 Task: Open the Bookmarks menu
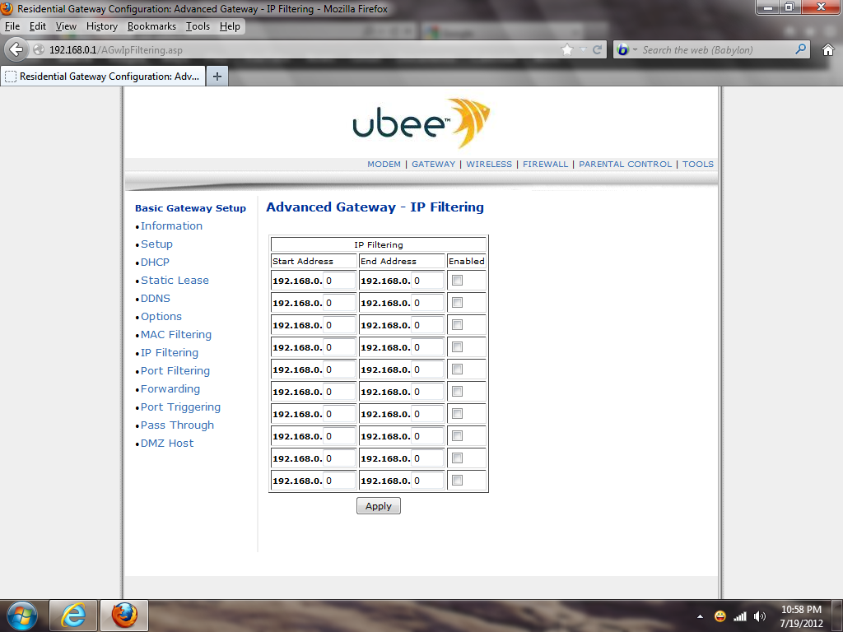pos(151,26)
